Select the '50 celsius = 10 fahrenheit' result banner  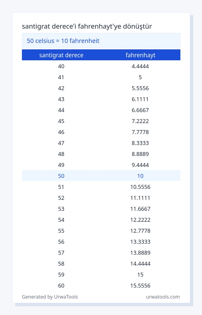coord(101,41)
